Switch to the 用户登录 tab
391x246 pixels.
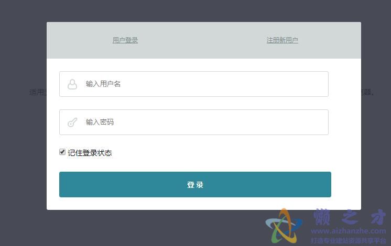(125, 40)
